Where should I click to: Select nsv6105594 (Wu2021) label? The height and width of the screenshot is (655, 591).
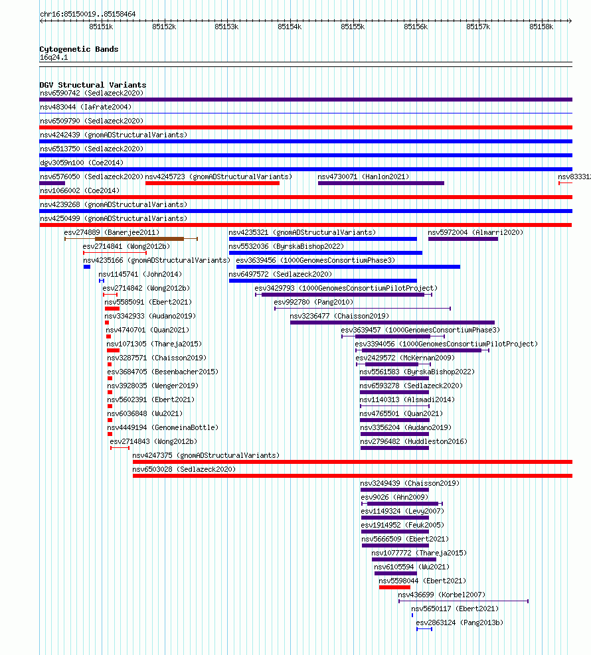[x=412, y=567]
